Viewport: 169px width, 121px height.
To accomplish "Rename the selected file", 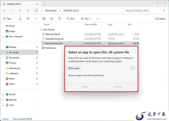I will coord(44,19).
